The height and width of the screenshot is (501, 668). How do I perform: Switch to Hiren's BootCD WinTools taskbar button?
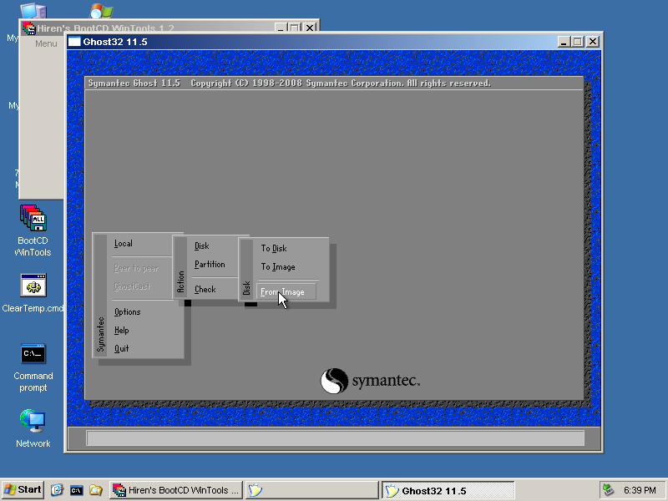coord(176,490)
